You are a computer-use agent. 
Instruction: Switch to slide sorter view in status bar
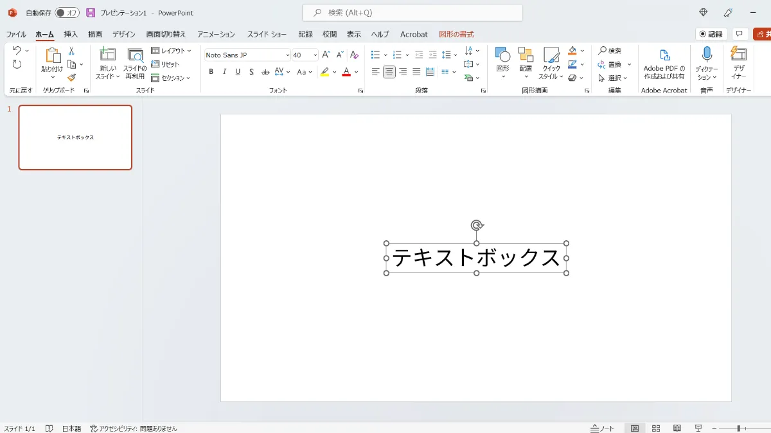(x=656, y=428)
